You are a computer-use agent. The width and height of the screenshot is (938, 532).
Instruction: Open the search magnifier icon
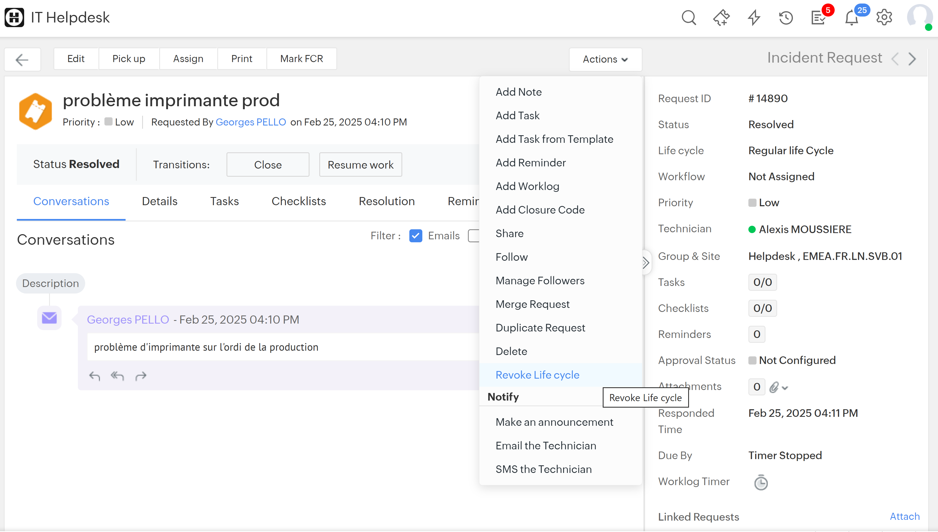(689, 17)
